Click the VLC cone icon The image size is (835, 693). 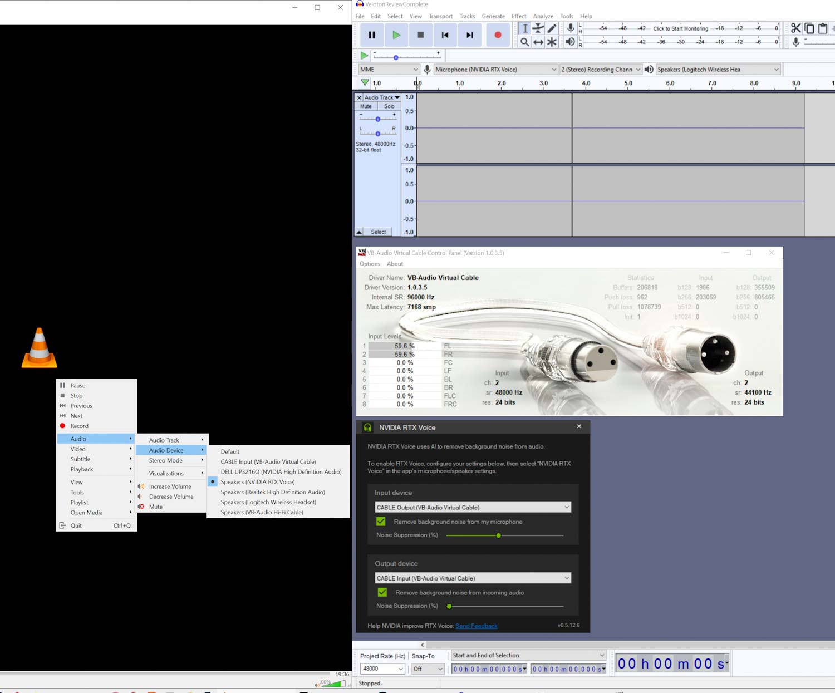click(x=39, y=348)
